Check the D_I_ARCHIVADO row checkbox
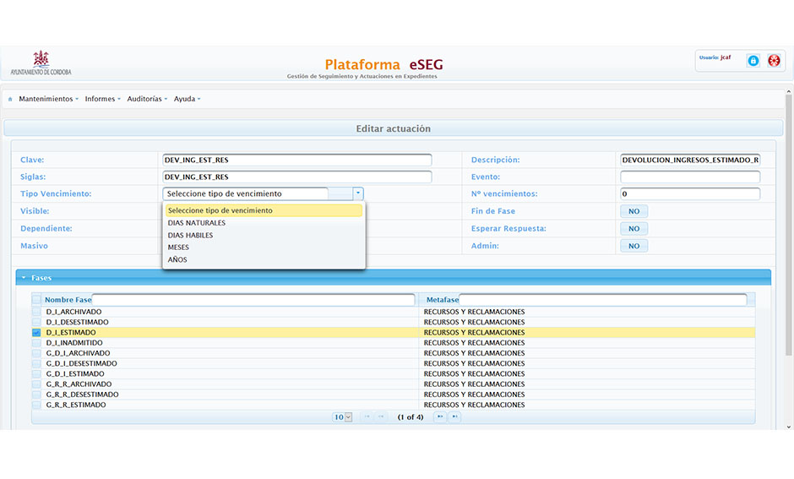 pyautogui.click(x=36, y=312)
